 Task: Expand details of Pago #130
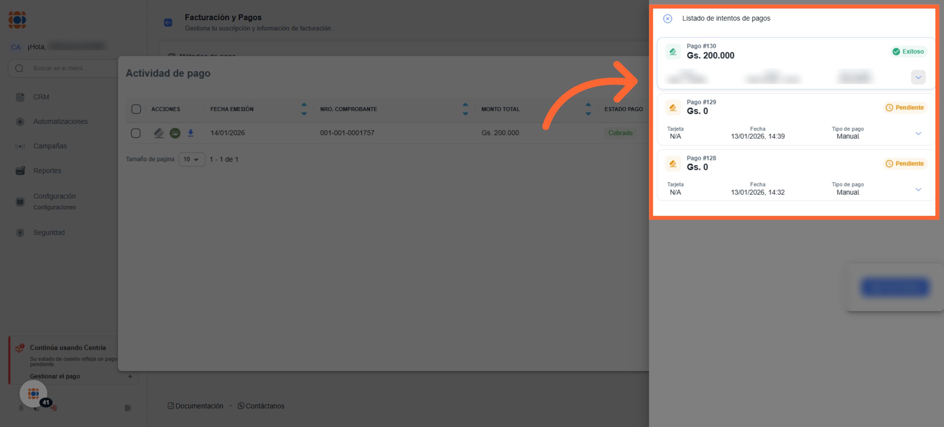click(x=918, y=77)
